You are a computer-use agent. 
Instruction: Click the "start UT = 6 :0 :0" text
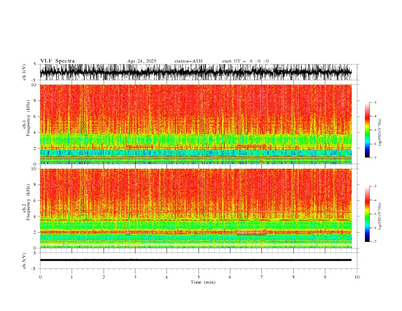(245, 61)
